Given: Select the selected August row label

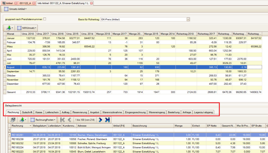Looking at the screenshot, I should [x=11, y=67].
